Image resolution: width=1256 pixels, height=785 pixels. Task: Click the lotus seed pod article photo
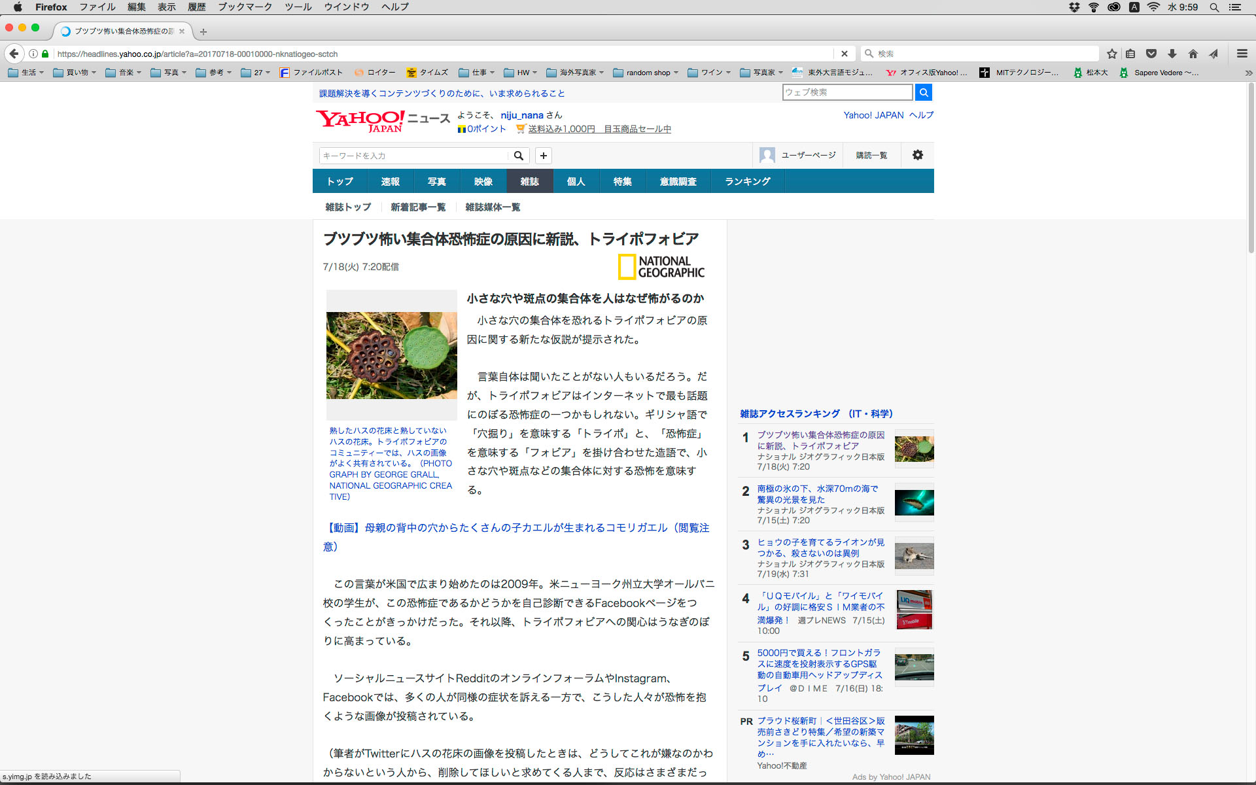click(391, 355)
